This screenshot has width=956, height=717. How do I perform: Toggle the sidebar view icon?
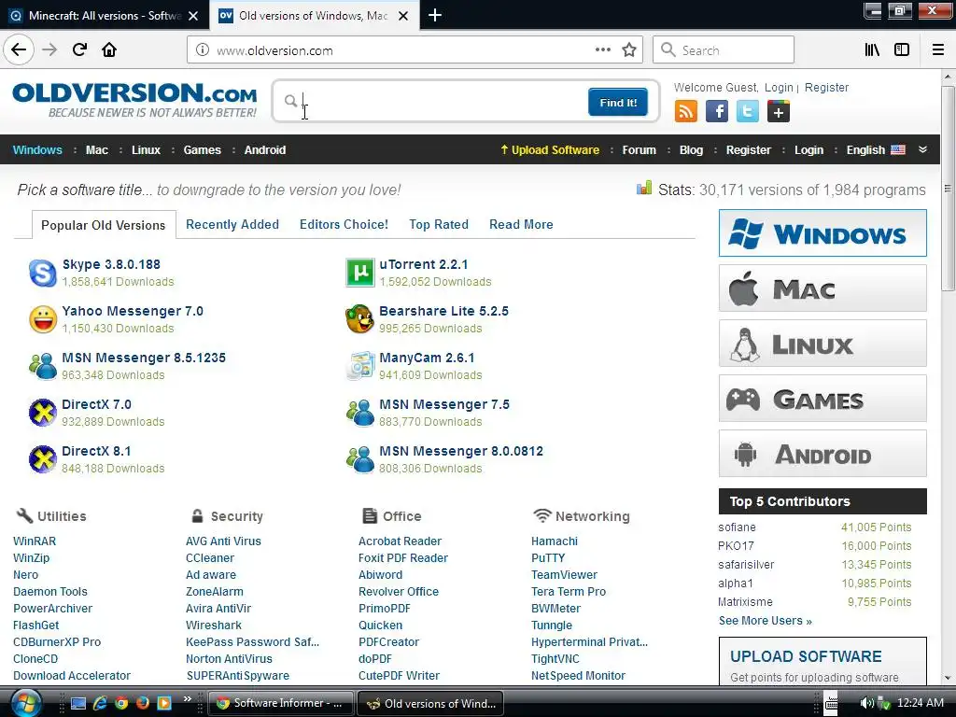click(x=902, y=50)
